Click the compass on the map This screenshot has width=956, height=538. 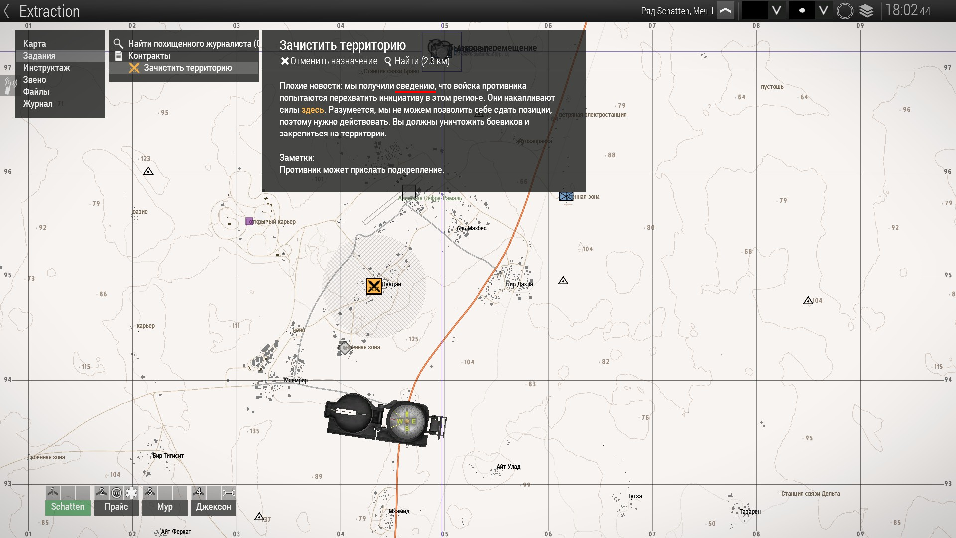(x=384, y=419)
